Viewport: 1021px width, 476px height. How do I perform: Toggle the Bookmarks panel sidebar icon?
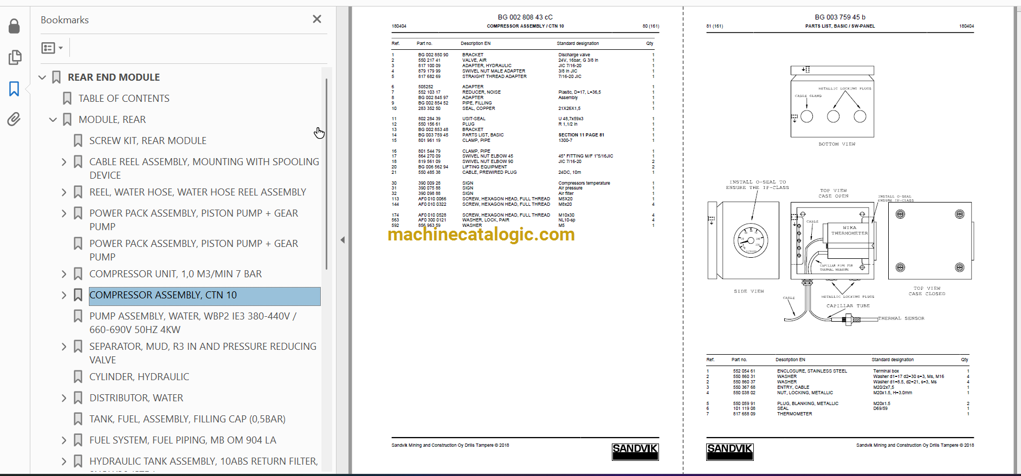tap(15, 89)
